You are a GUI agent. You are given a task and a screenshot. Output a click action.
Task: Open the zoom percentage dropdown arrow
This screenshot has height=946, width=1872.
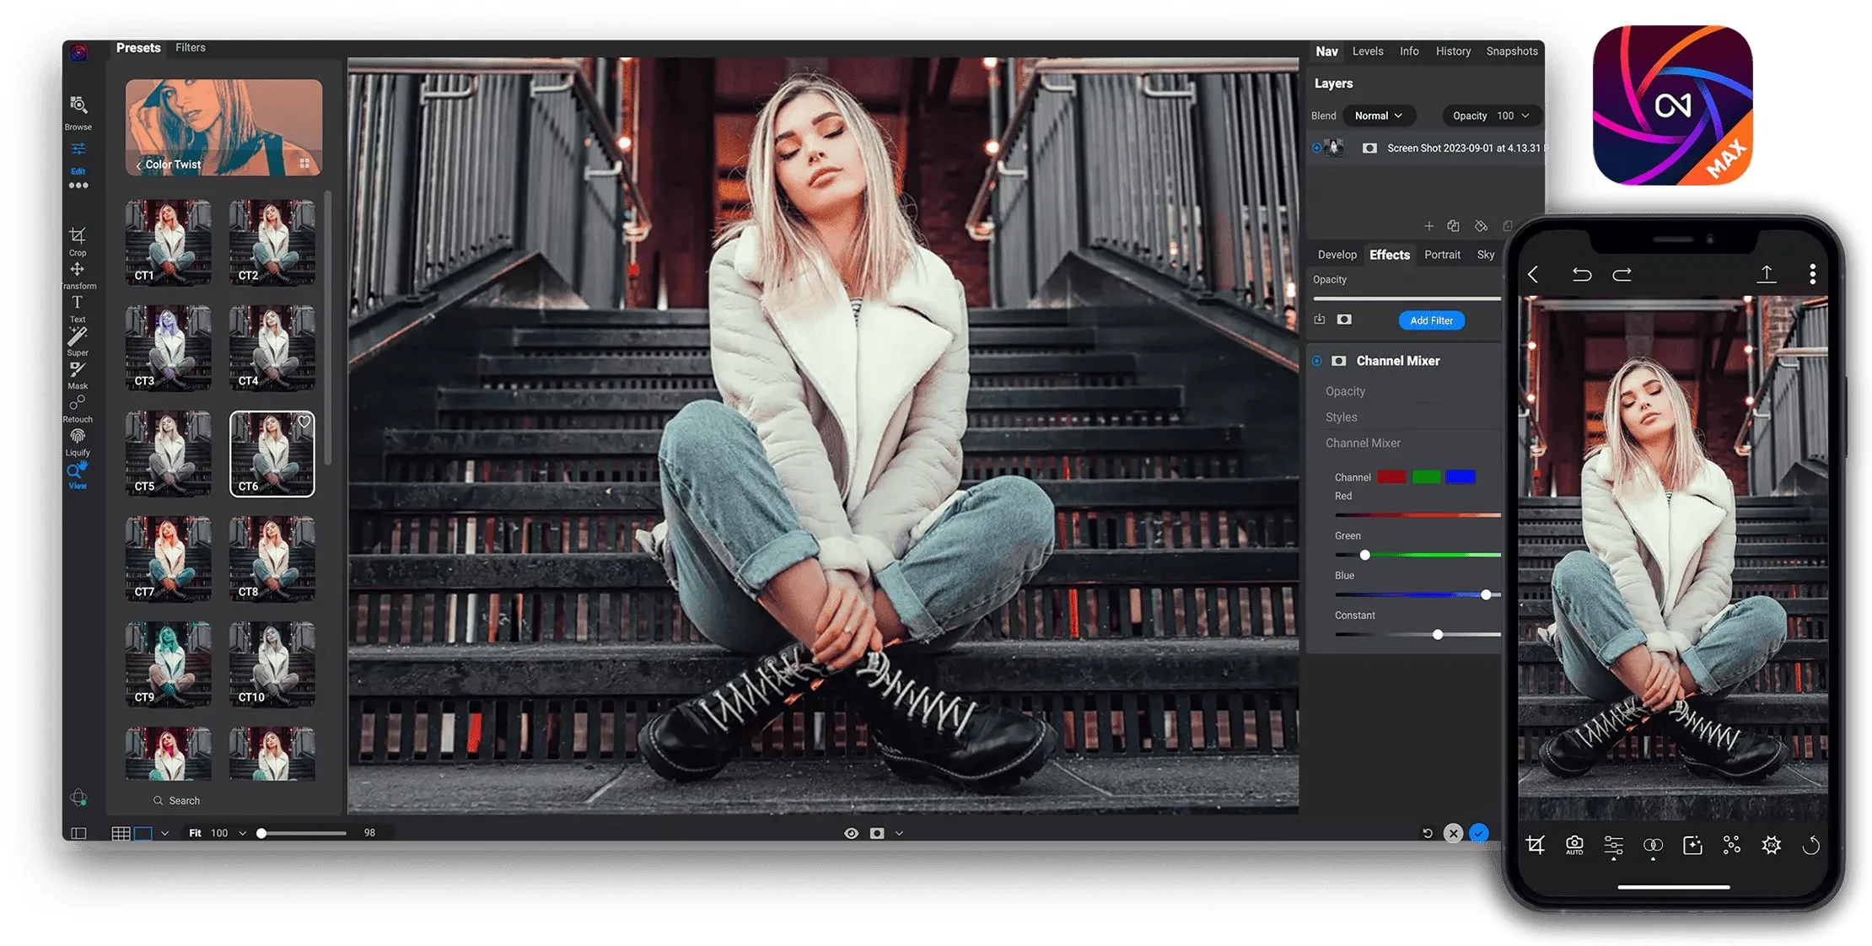tap(243, 833)
